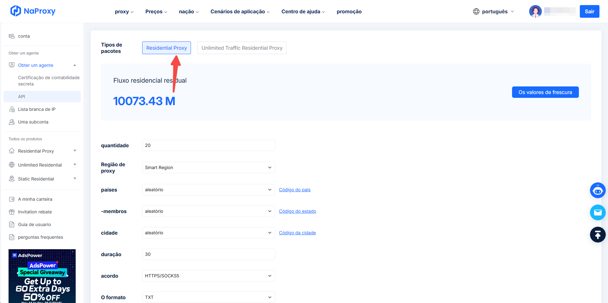Image resolution: width=608 pixels, height=303 pixels.
Task: Open the Código da cidade link
Action: [297, 233]
